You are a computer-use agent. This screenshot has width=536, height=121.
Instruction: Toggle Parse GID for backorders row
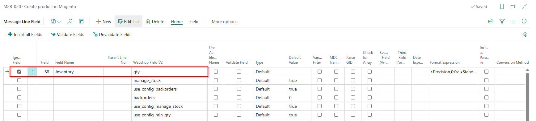tap(353, 98)
